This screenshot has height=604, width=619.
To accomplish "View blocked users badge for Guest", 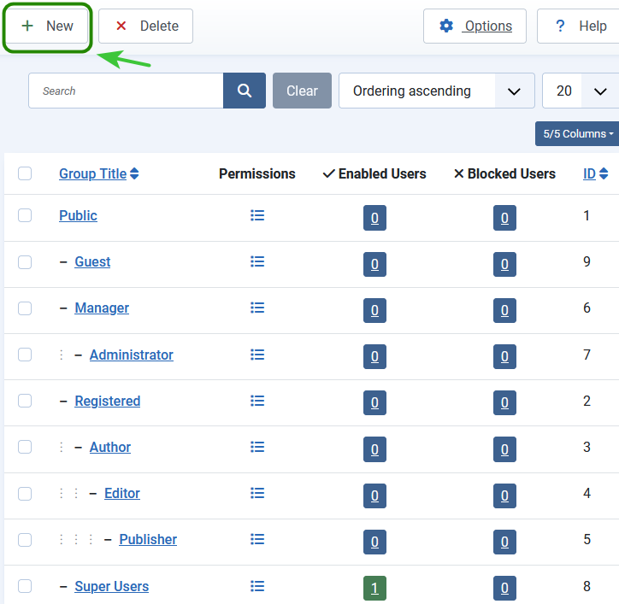I will coord(504,264).
